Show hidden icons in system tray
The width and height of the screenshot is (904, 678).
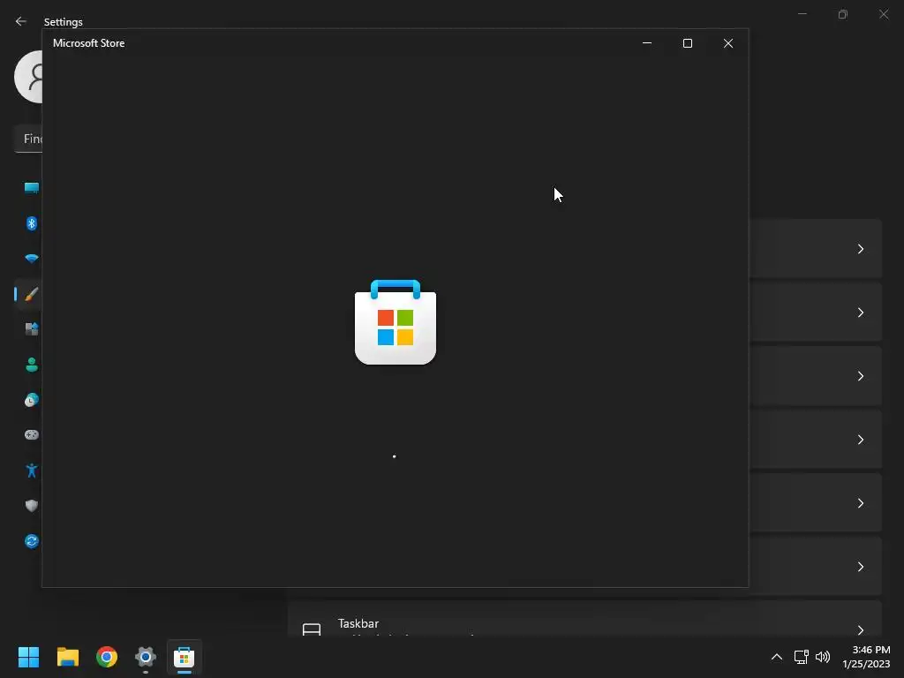point(777,657)
